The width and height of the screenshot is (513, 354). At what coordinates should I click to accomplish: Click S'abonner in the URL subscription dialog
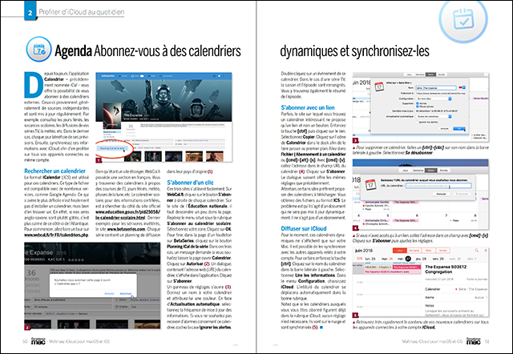(x=462, y=194)
